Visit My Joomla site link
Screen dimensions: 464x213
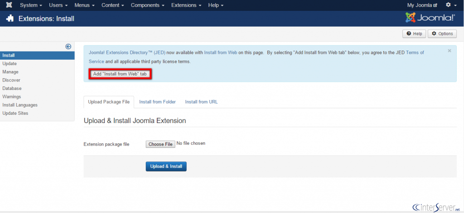click(x=422, y=5)
